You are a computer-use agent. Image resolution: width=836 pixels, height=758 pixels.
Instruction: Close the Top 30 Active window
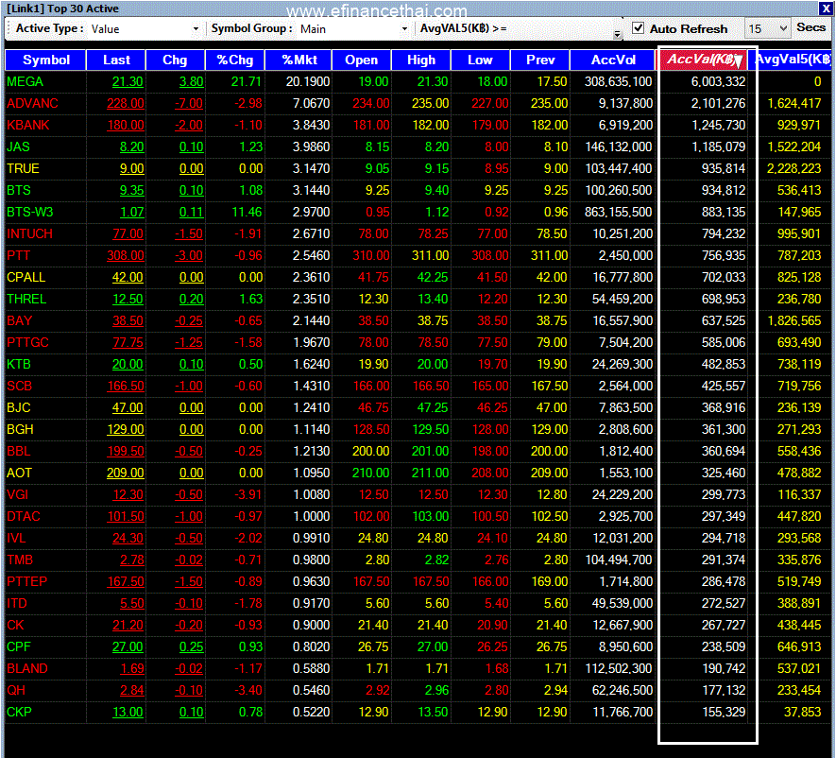click(826, 9)
